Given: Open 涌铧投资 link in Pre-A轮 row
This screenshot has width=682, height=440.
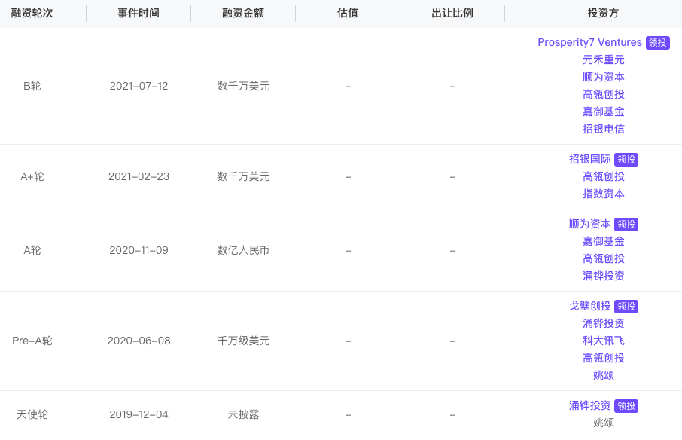Looking at the screenshot, I should coord(603,323).
